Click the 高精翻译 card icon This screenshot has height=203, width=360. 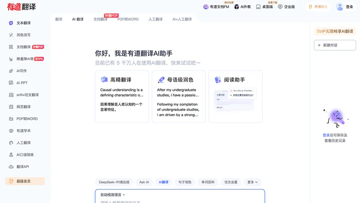104,80
